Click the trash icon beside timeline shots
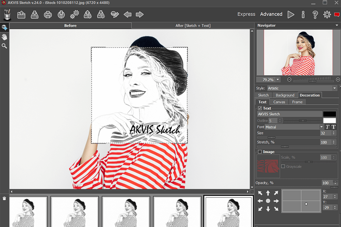This screenshot has width=341, height=227. (4, 198)
